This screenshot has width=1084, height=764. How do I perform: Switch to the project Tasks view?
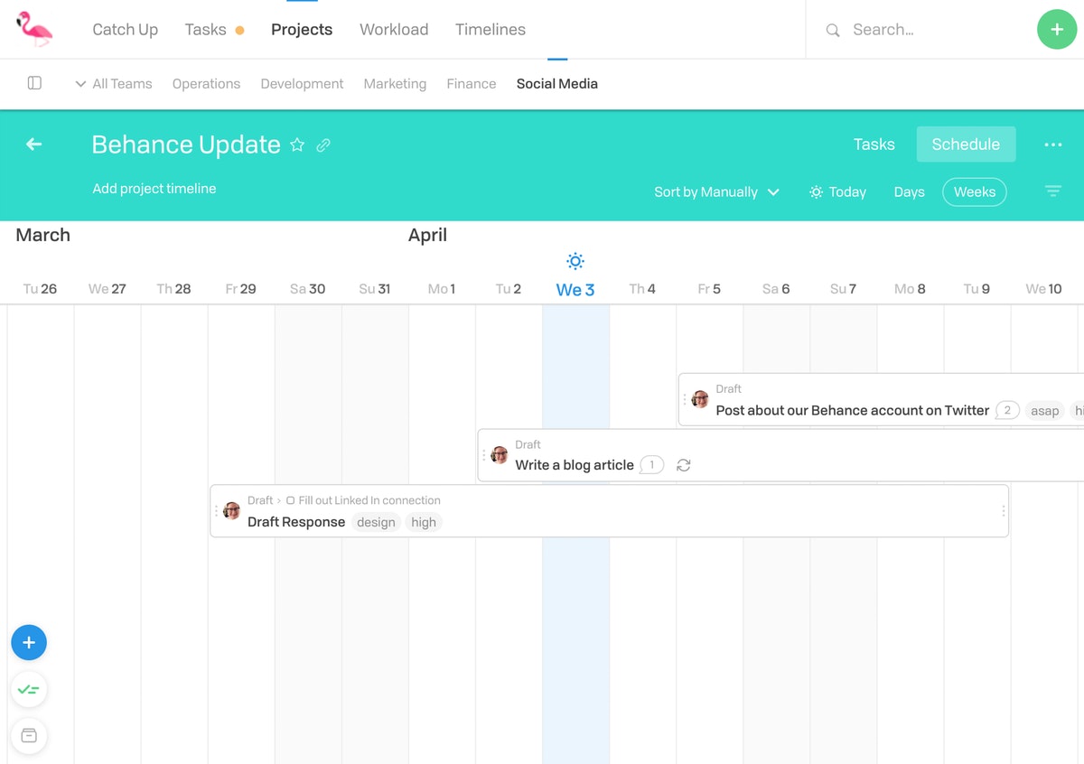click(x=874, y=144)
